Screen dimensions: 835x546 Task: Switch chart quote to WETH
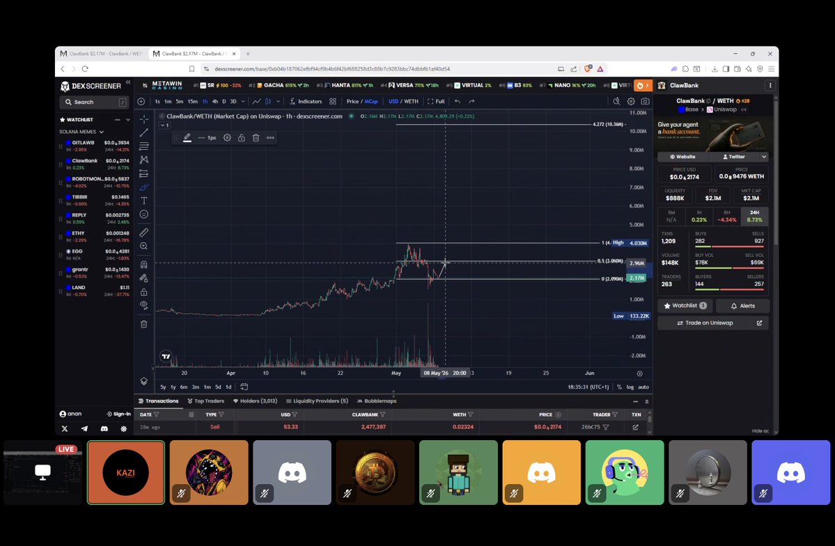pos(411,101)
